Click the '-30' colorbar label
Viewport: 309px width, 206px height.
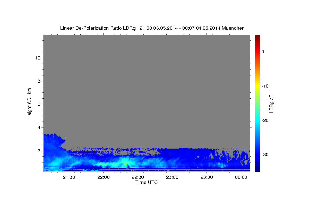click(265, 154)
